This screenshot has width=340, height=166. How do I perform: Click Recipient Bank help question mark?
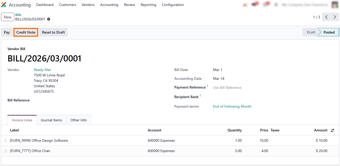click(200, 96)
